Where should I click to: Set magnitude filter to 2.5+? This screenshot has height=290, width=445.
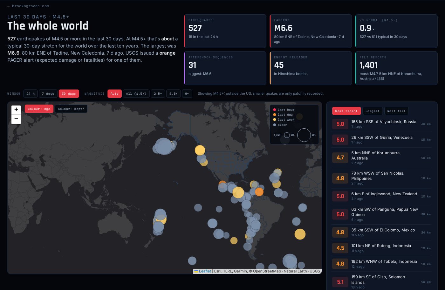(x=158, y=94)
